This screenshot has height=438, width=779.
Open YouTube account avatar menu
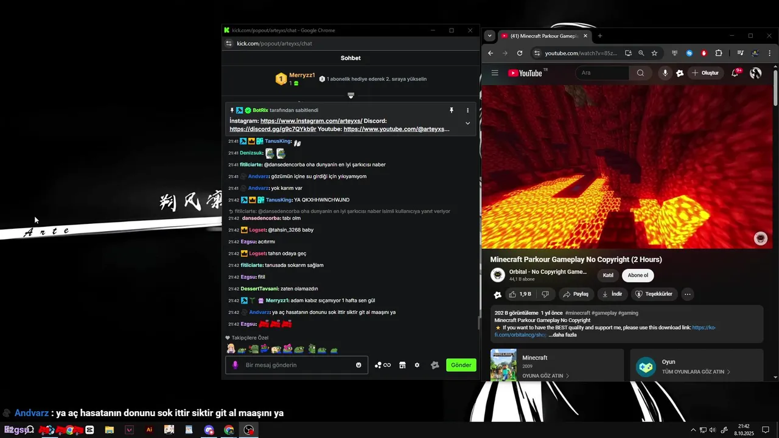pyautogui.click(x=756, y=73)
